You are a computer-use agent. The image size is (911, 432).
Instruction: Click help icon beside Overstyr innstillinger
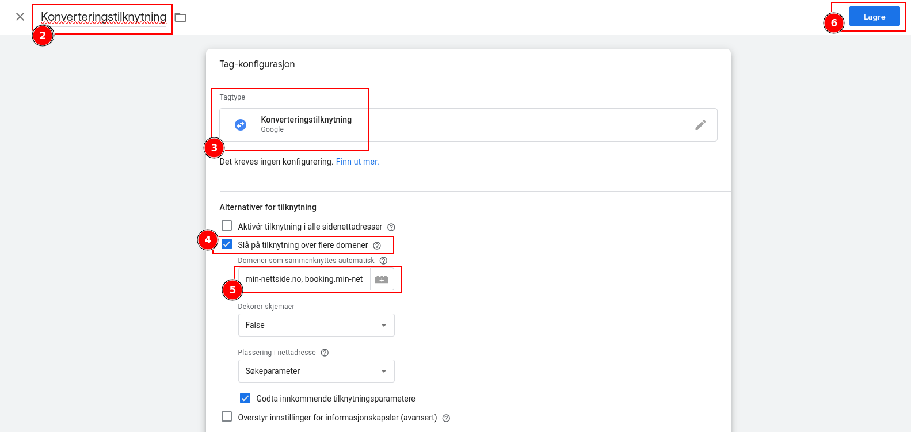click(x=446, y=418)
